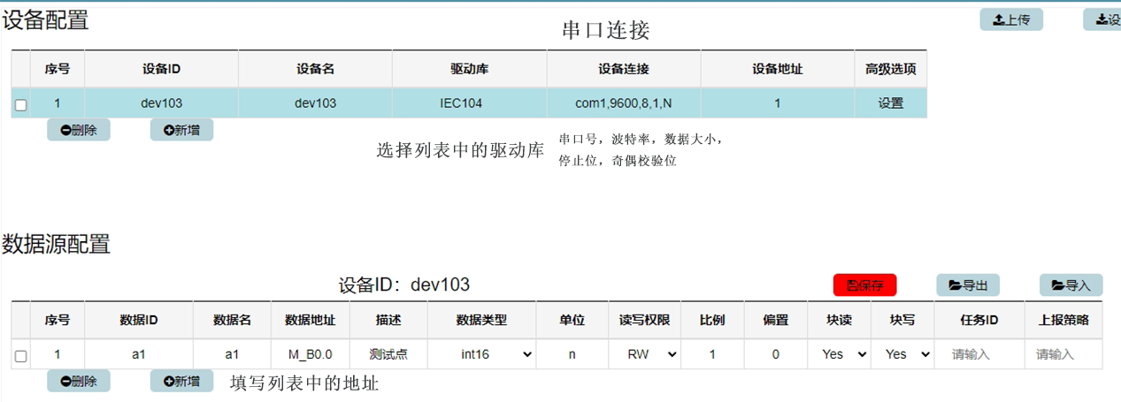This screenshot has height=402, width=1121.
Task: Add a new device with the 新增 button under device table
Action: [181, 130]
